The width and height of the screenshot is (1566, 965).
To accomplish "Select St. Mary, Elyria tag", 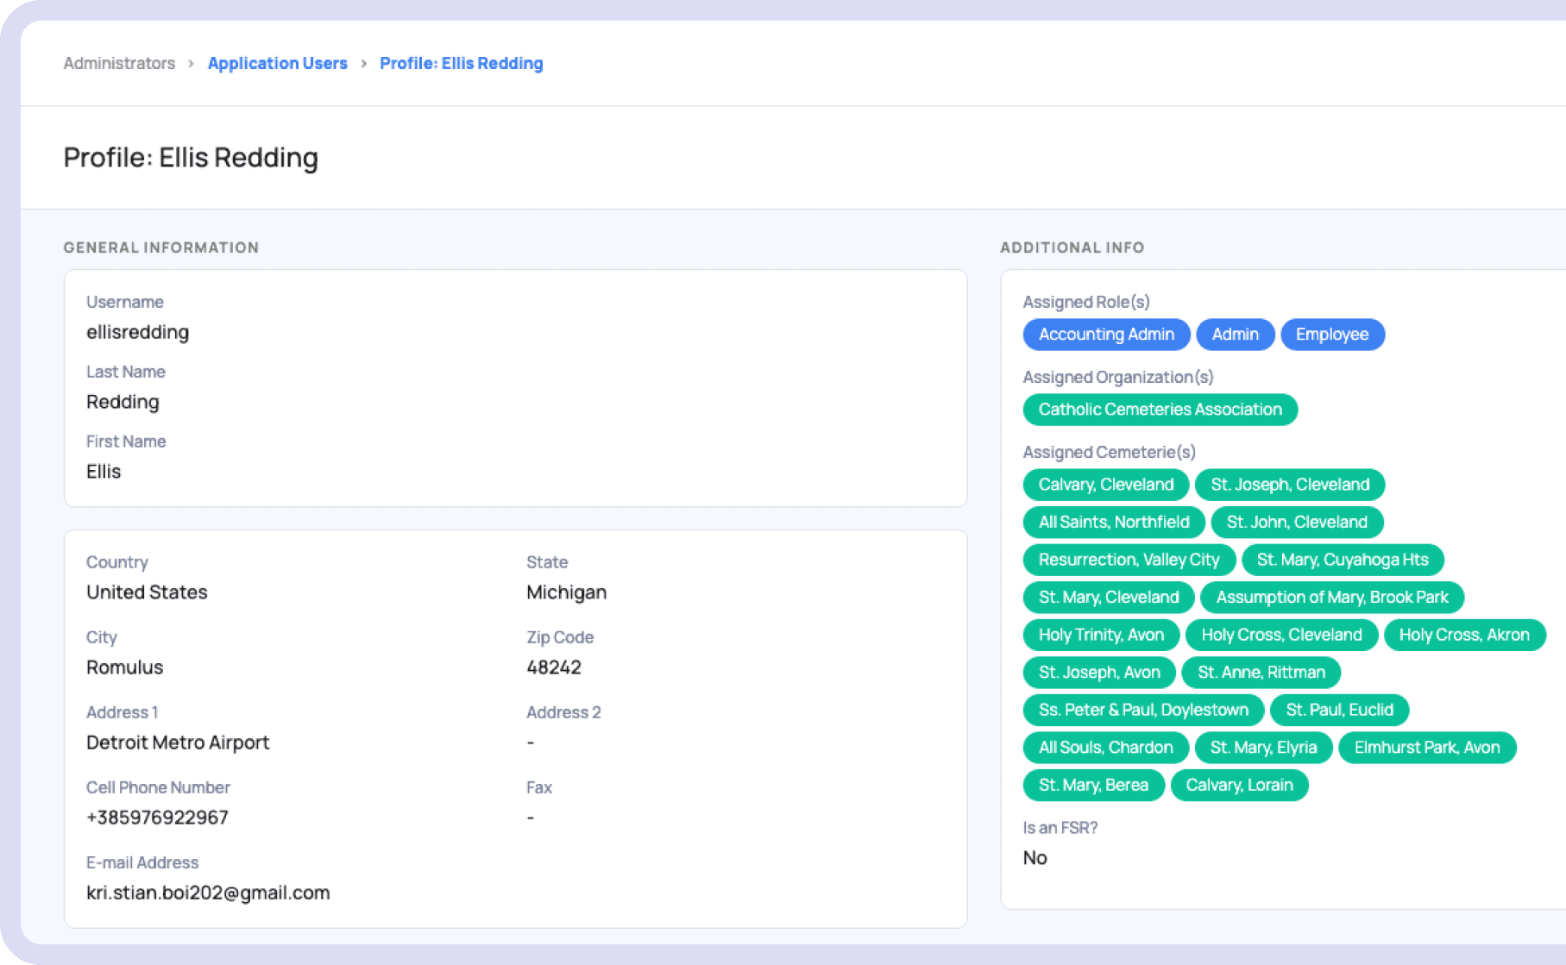I will pyautogui.click(x=1263, y=748).
